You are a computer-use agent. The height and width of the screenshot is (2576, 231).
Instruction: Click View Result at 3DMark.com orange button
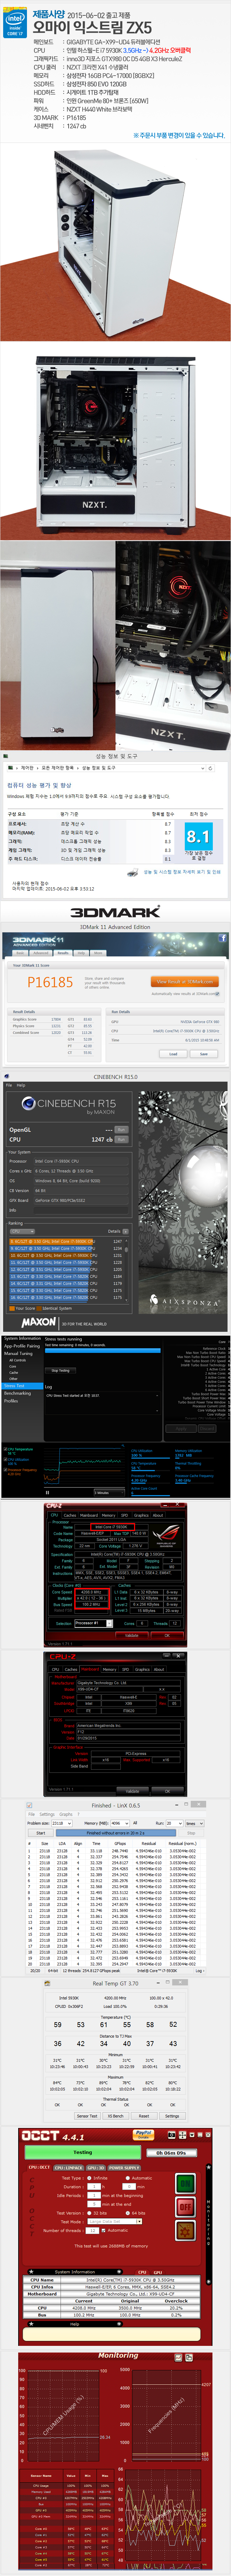coord(185,982)
